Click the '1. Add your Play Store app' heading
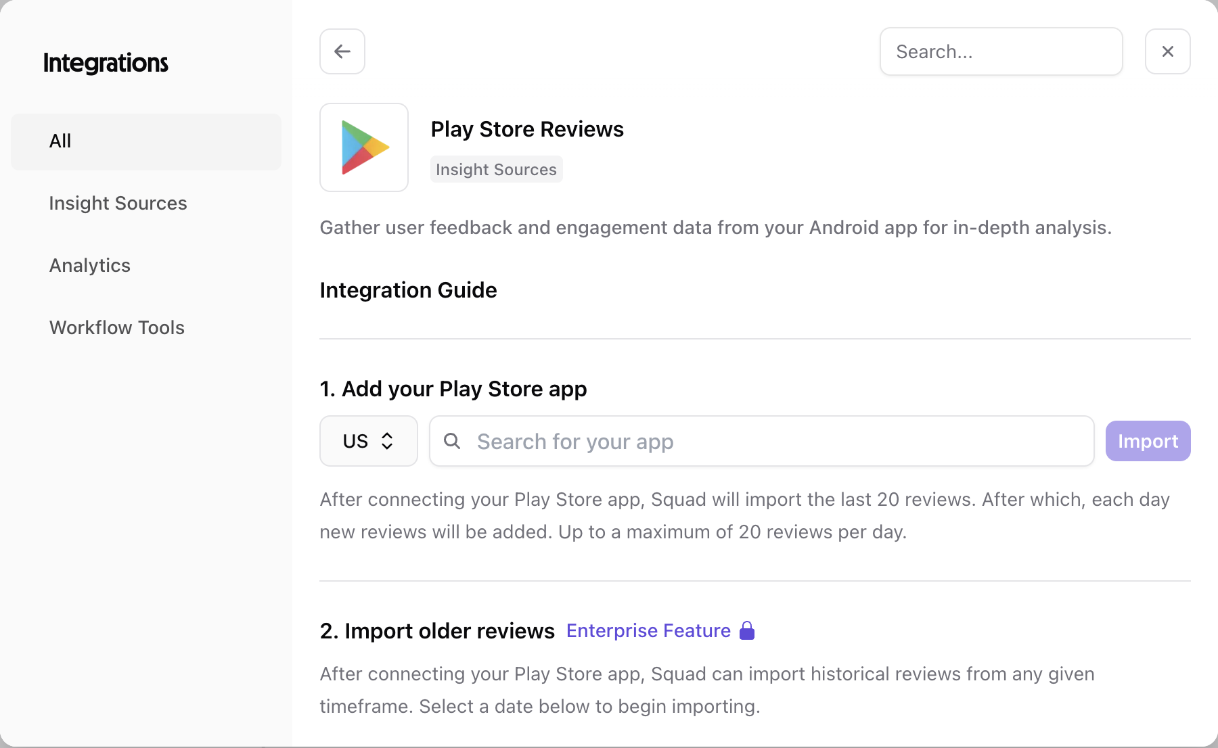 coord(453,389)
